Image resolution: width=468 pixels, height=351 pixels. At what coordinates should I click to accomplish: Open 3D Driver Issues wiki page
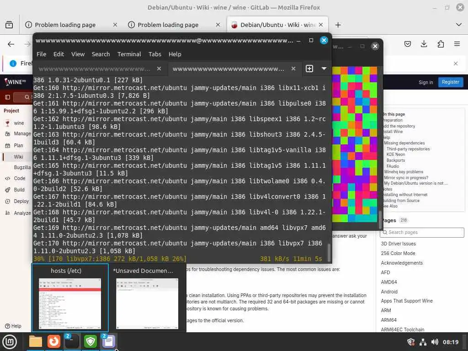398,244
